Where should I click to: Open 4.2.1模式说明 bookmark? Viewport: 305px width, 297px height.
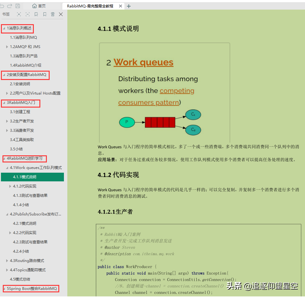coord(25,224)
